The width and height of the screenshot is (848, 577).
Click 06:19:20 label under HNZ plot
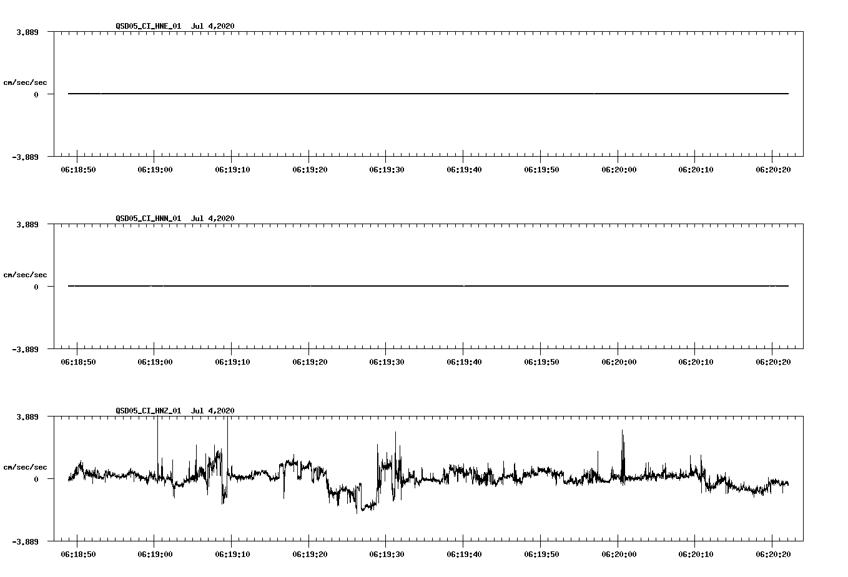click(x=310, y=555)
